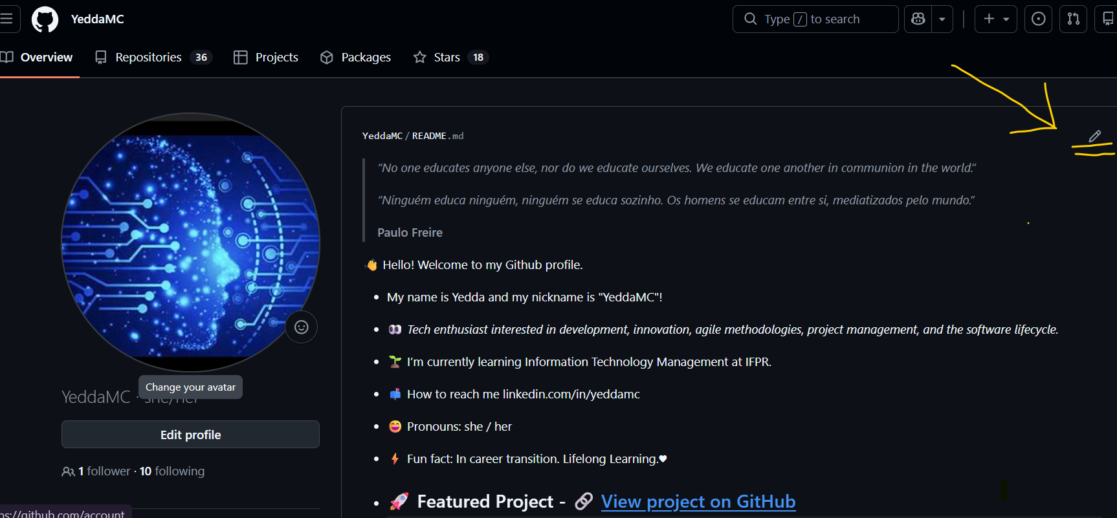Click the 'How to reach me linkedin.com/in/yeddamc' line
This screenshot has height=518, width=1117.
tap(524, 394)
